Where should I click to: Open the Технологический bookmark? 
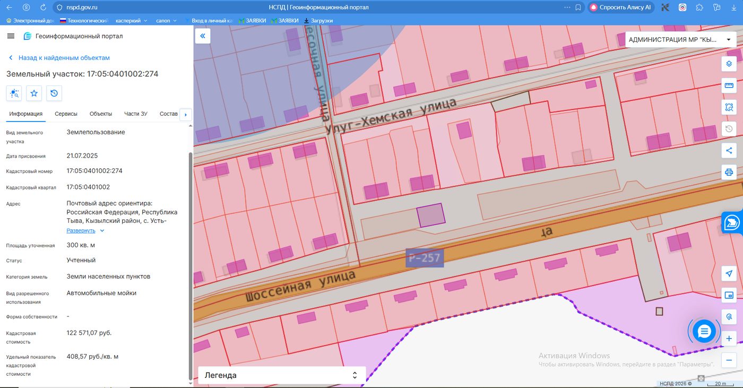(x=83, y=21)
